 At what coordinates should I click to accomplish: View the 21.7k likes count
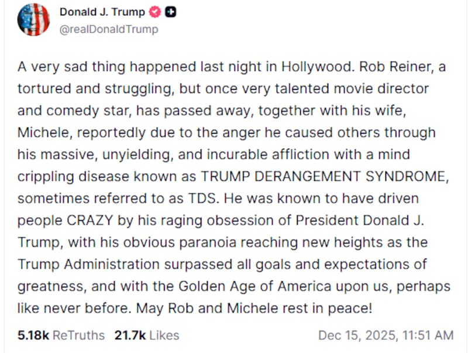pyautogui.click(x=130, y=335)
